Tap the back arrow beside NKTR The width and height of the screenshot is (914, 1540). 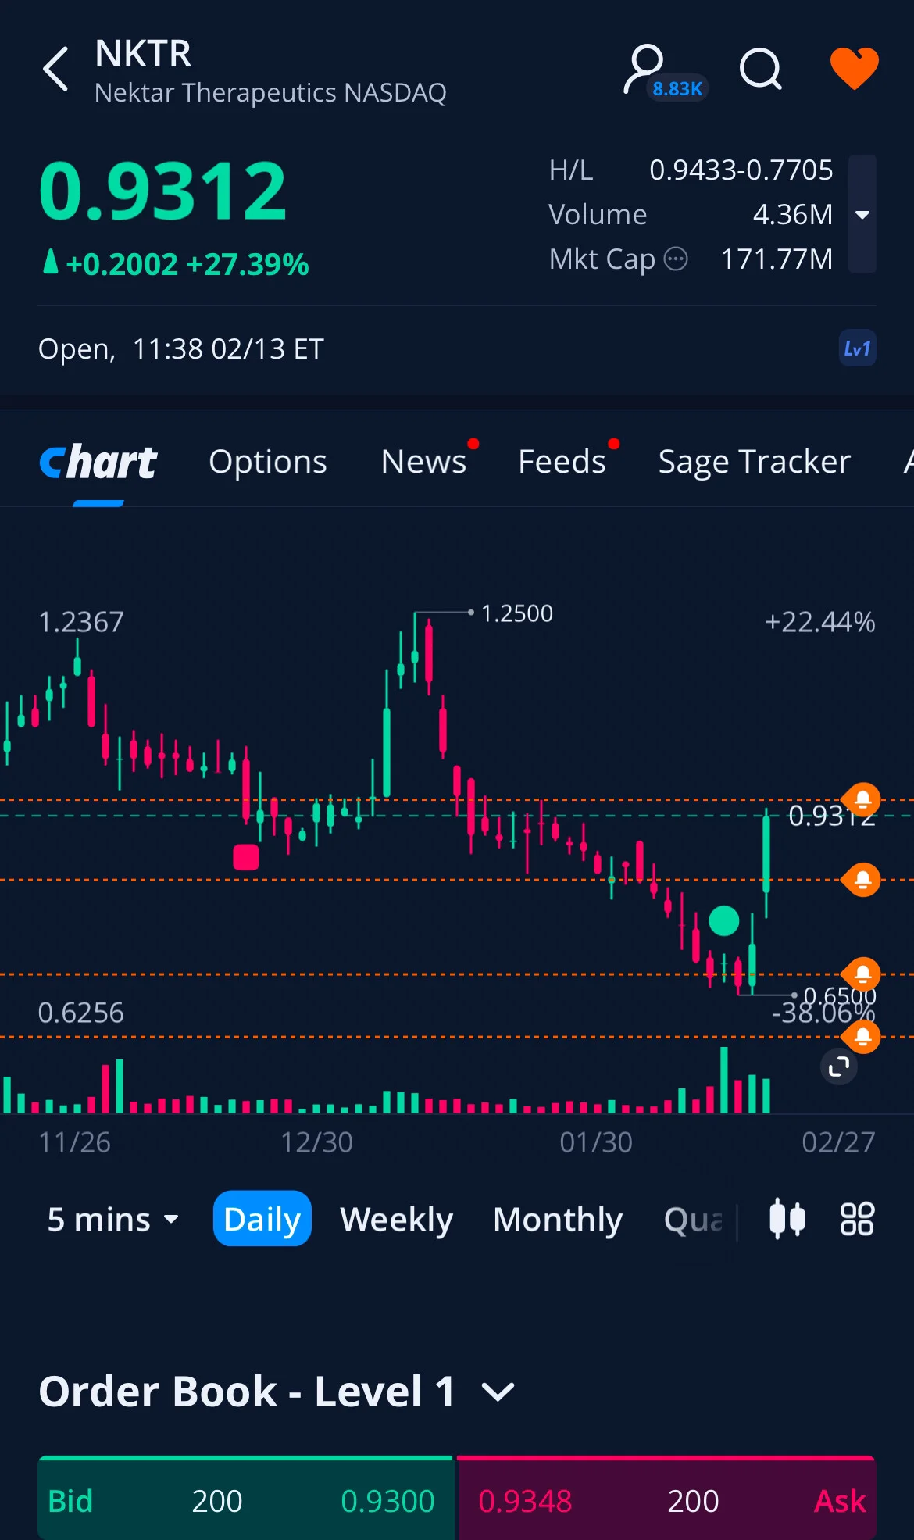(x=56, y=69)
